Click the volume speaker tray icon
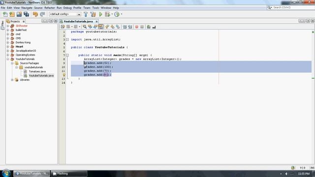315x177 pixels. tap(286, 174)
